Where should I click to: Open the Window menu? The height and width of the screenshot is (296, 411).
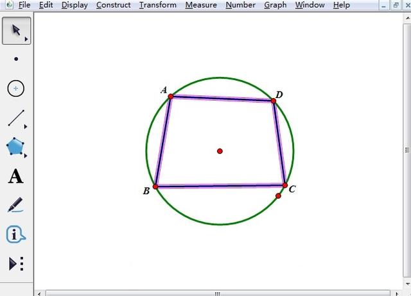310,5
